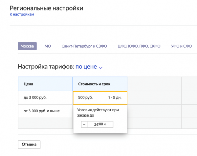This screenshot has height=156, width=197.
Task: Decrease order time with minus button
Action: coord(84,124)
